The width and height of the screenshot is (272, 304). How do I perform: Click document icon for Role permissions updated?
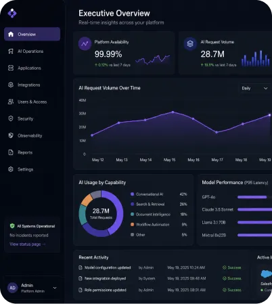pos(81,290)
